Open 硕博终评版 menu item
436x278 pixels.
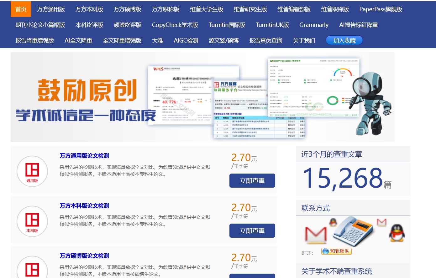[x=128, y=25]
